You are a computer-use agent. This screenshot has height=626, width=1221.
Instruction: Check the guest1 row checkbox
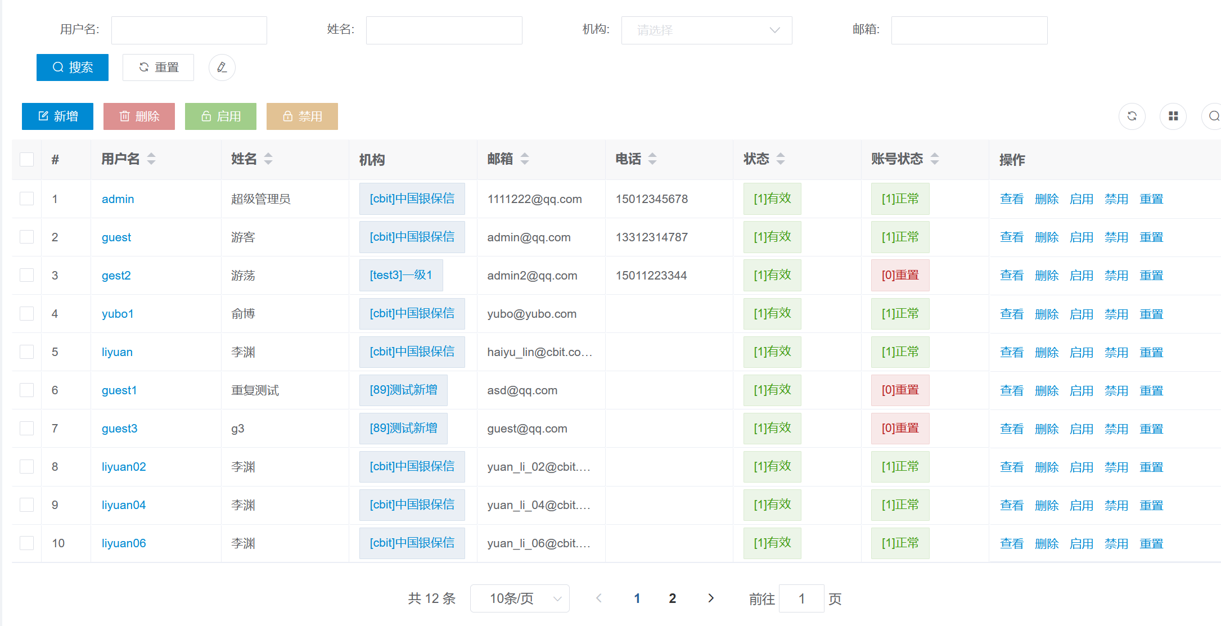pyautogui.click(x=26, y=390)
